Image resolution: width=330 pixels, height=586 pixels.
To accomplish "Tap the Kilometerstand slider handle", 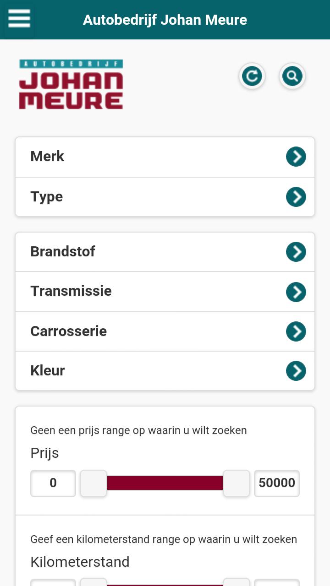I will (93, 583).
